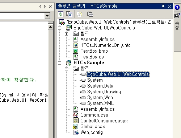This screenshot has height=138, width=181.
Task: Toggle the pin auto-hide icon of Solution Explorer
Action: click(x=163, y=6)
